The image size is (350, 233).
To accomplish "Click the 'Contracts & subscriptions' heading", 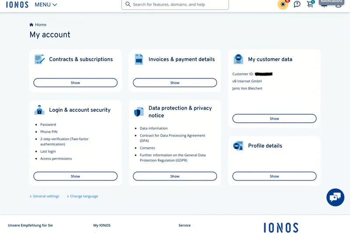I will pos(81,59).
